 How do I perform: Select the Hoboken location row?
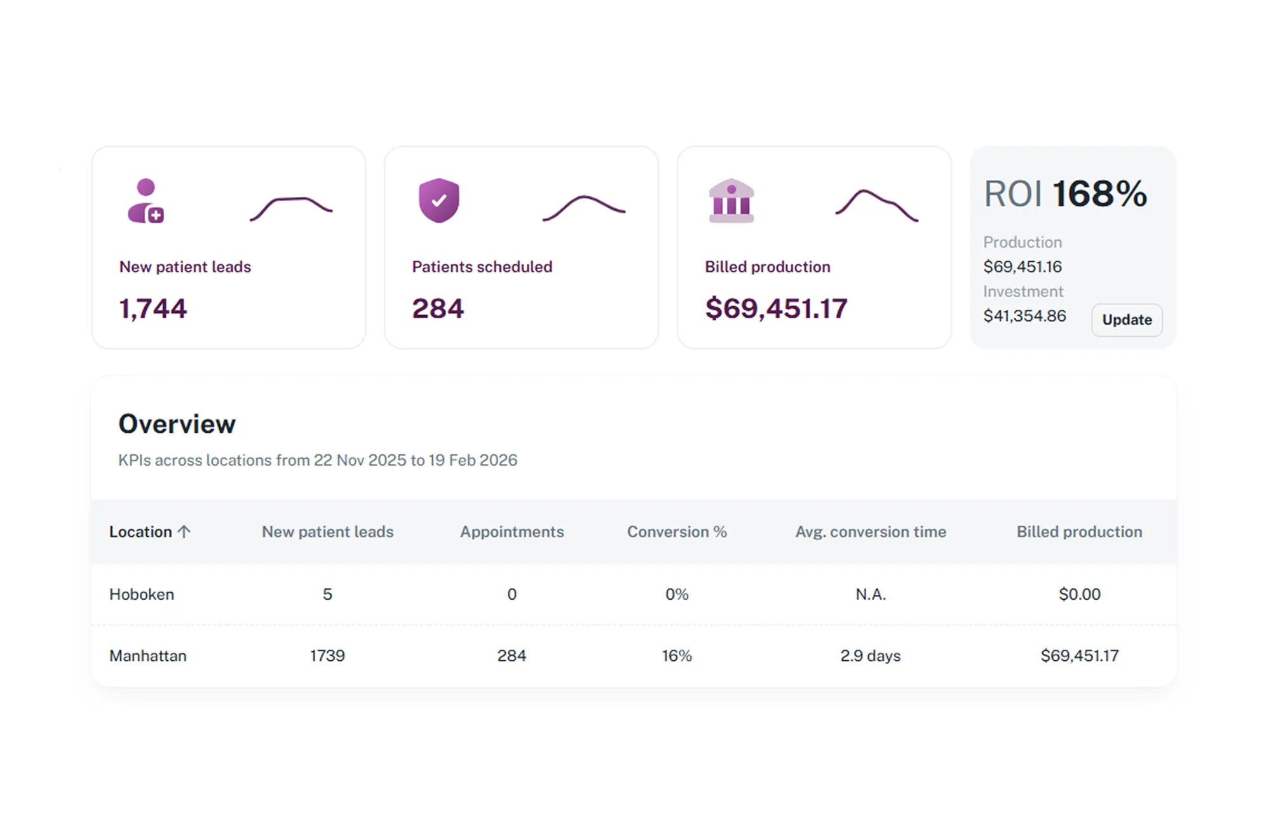coord(142,594)
